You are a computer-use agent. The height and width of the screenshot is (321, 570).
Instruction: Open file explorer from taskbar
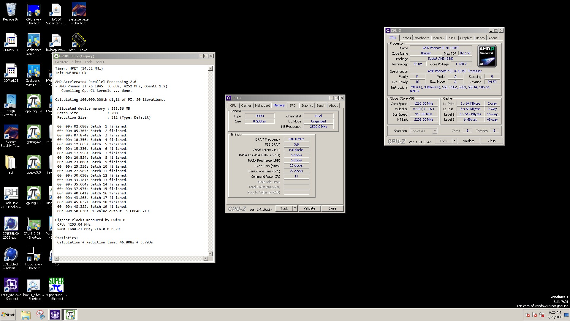tap(26, 315)
